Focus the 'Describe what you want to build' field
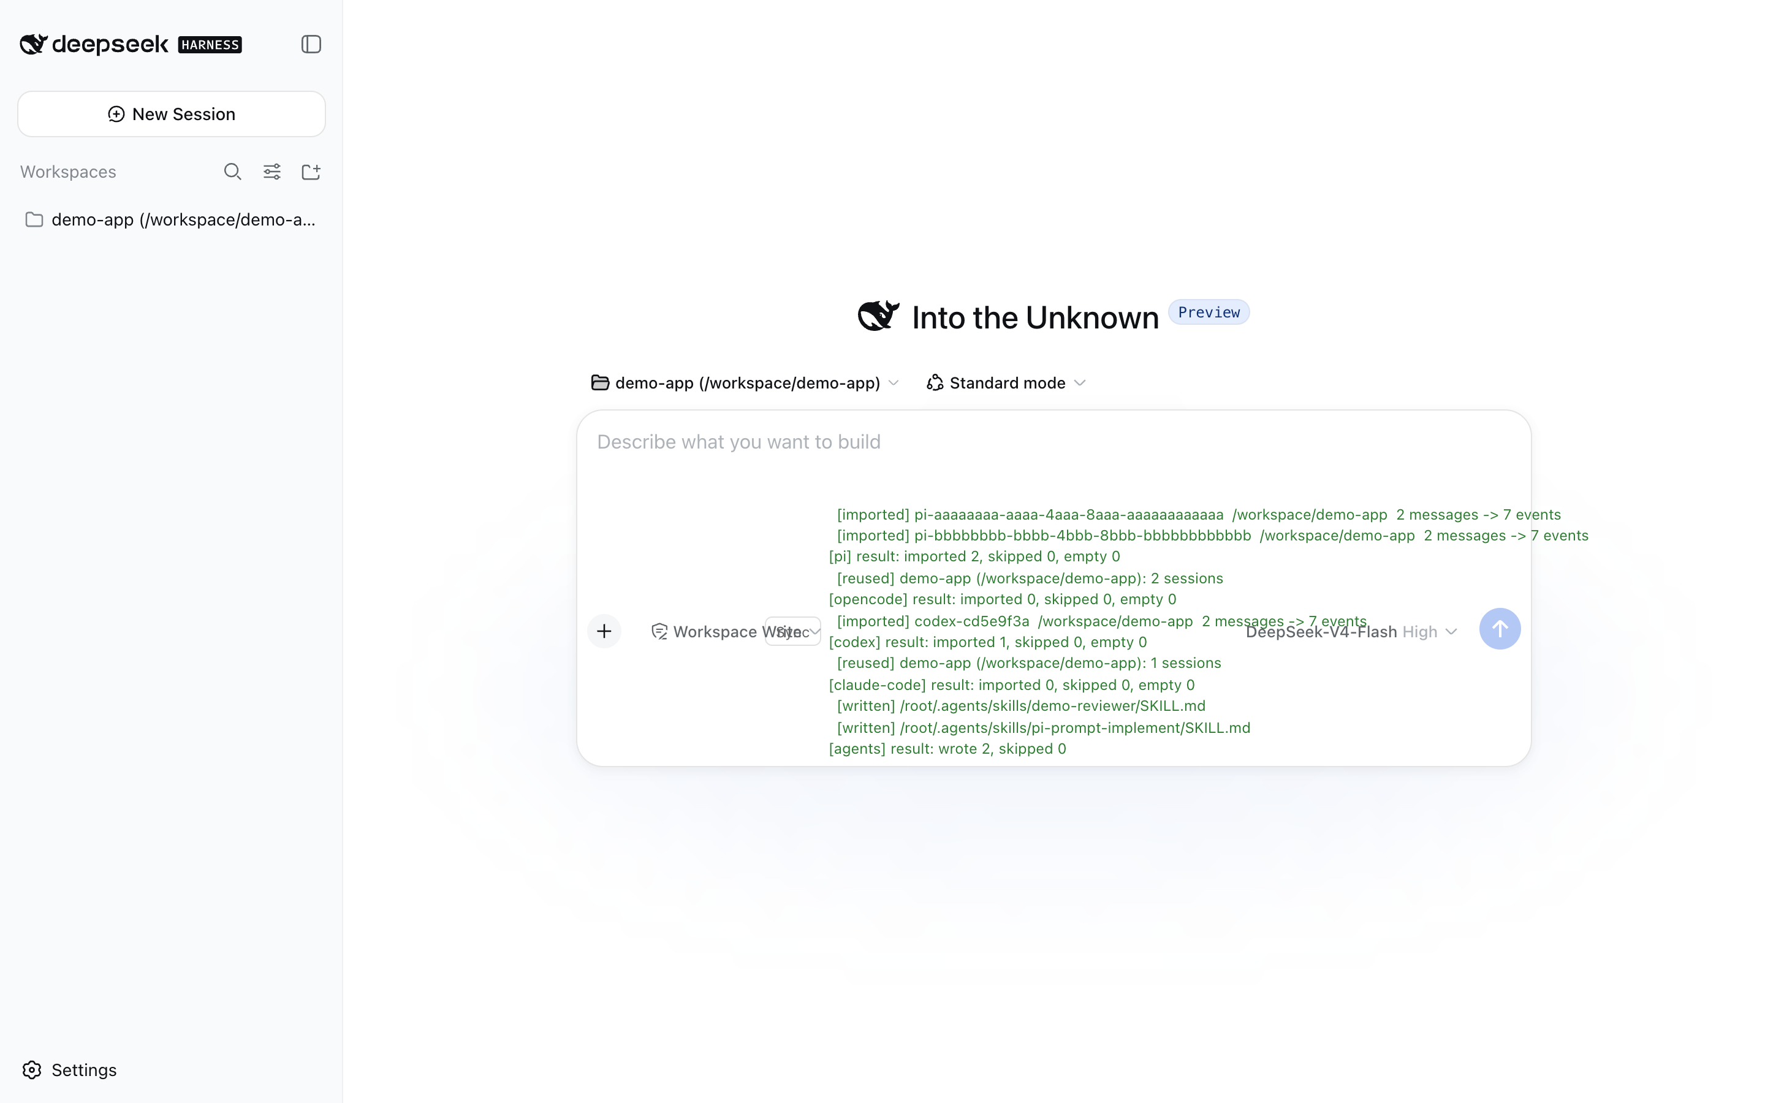 (1053, 442)
